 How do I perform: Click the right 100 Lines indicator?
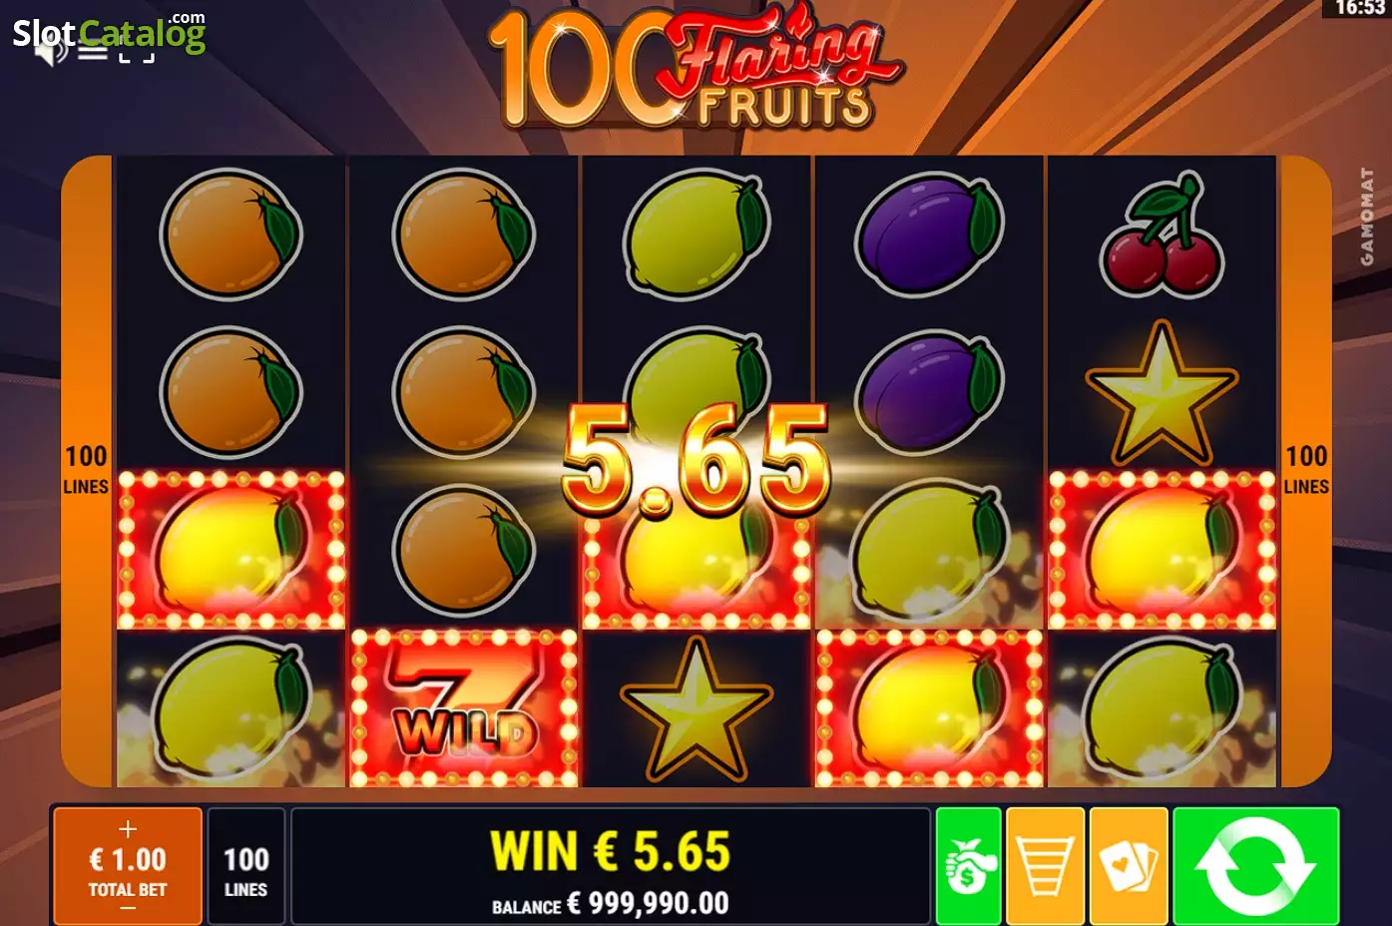(x=1306, y=470)
